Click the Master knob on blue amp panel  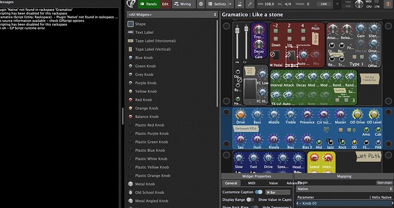pyautogui.click(x=340, y=115)
